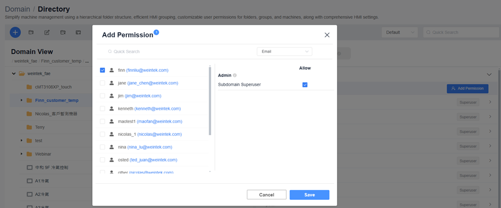Toggle Subdomain Superuser Allow checkbox
Viewport: 501px width, 208px height.
[x=305, y=85]
